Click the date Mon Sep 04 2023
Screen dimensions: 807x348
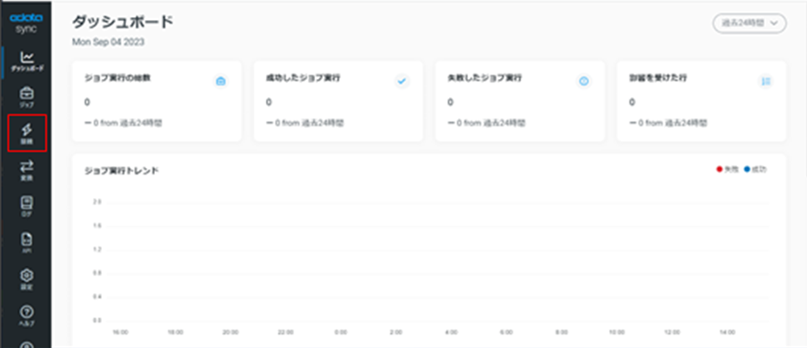pyautogui.click(x=108, y=42)
